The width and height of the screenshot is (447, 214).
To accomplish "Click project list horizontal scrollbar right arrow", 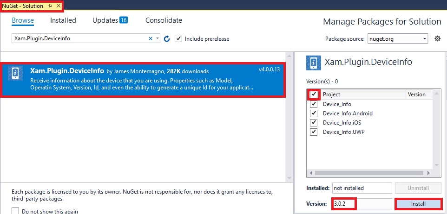I will click(x=428, y=173).
